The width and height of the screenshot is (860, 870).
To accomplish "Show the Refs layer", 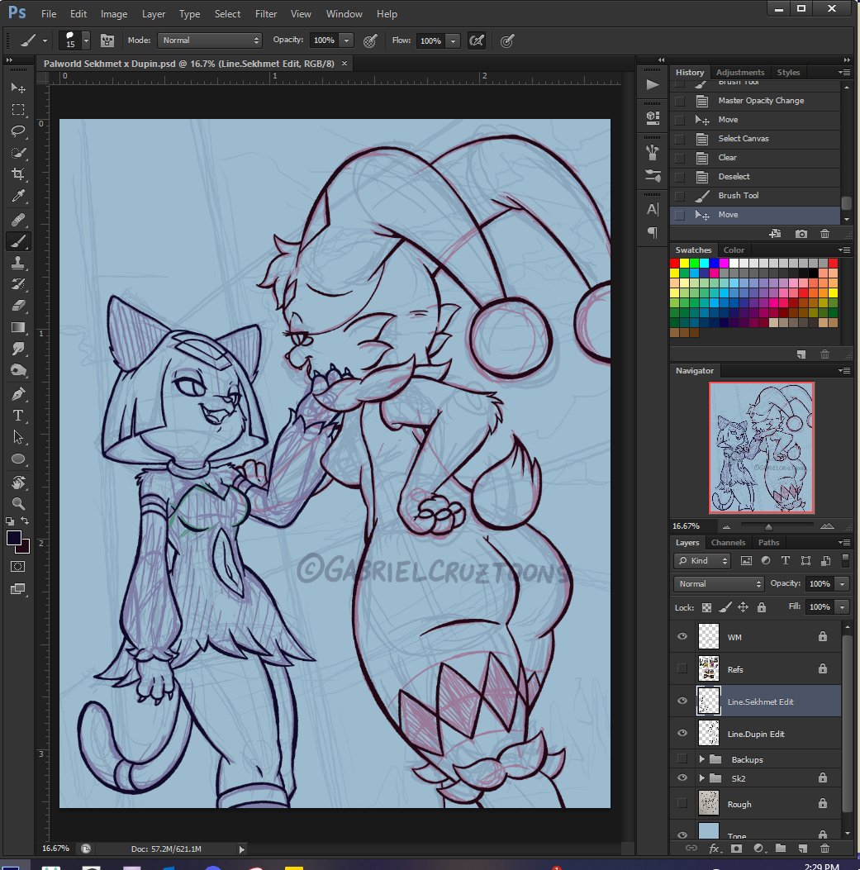I will pos(682,668).
